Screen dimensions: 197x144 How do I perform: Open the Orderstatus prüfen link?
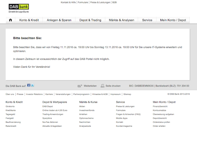point(161,122)
